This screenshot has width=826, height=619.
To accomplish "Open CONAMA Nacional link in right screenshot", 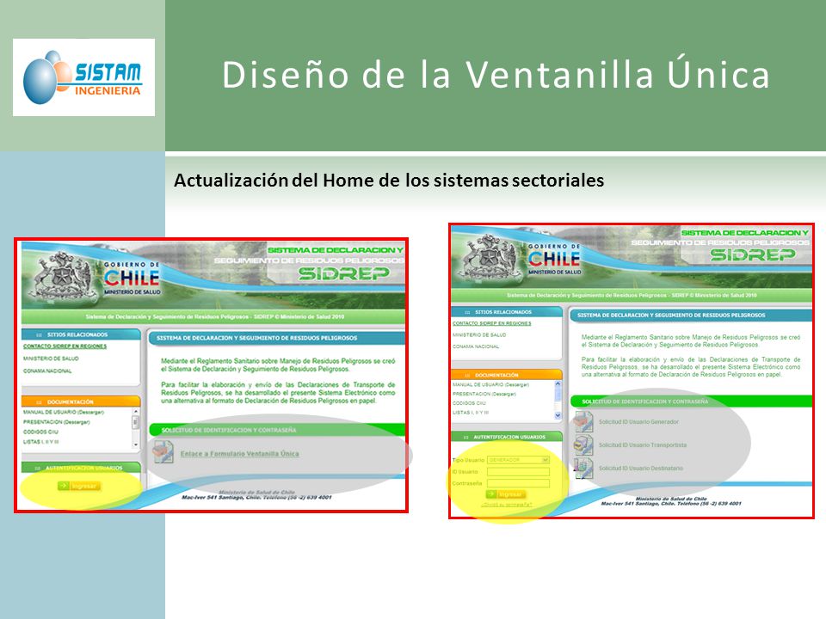I will click(476, 346).
